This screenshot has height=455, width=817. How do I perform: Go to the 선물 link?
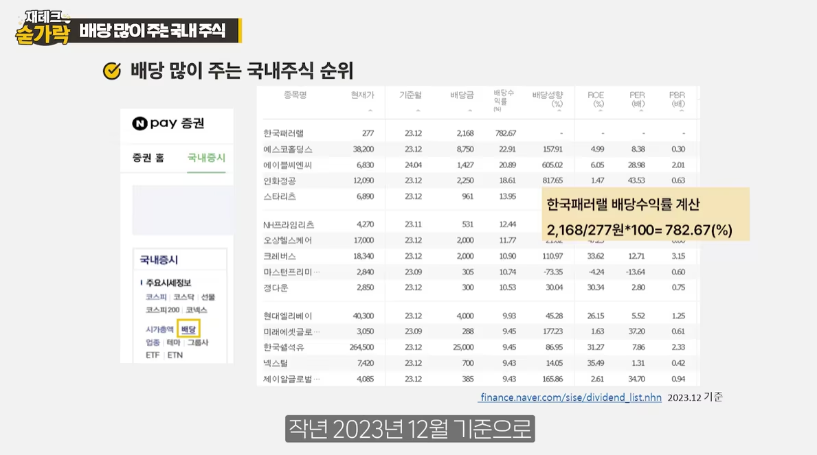[208, 296]
